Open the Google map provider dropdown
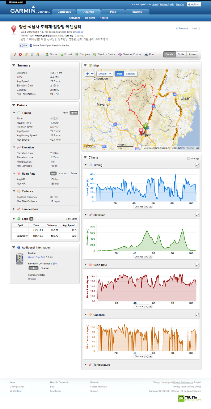Screen dimensions: 211x409 tap(105, 74)
